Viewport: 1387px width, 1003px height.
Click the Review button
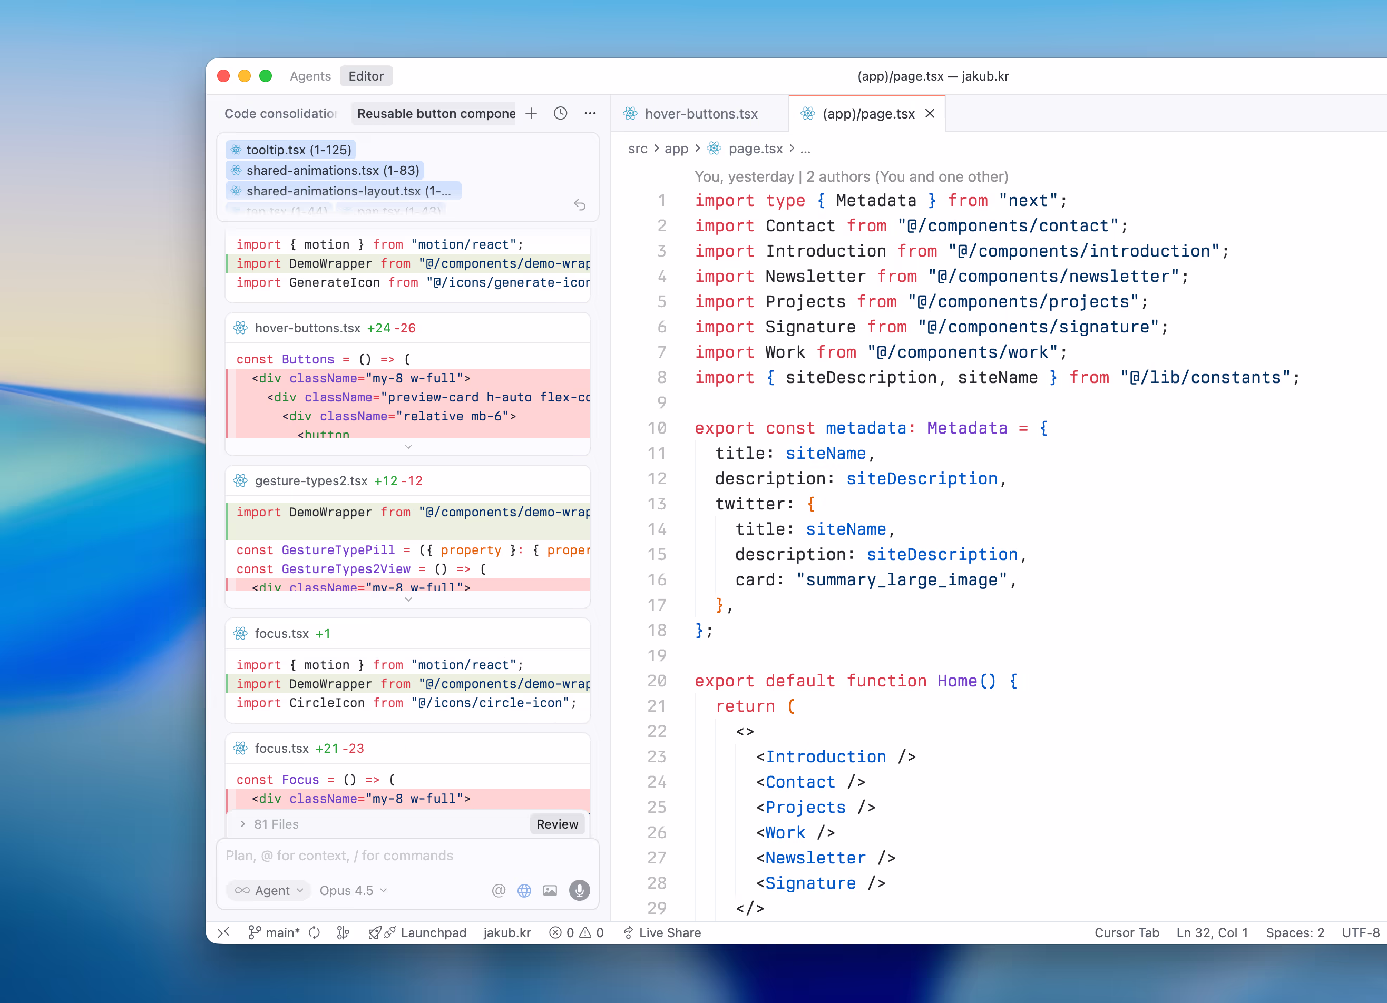click(556, 823)
